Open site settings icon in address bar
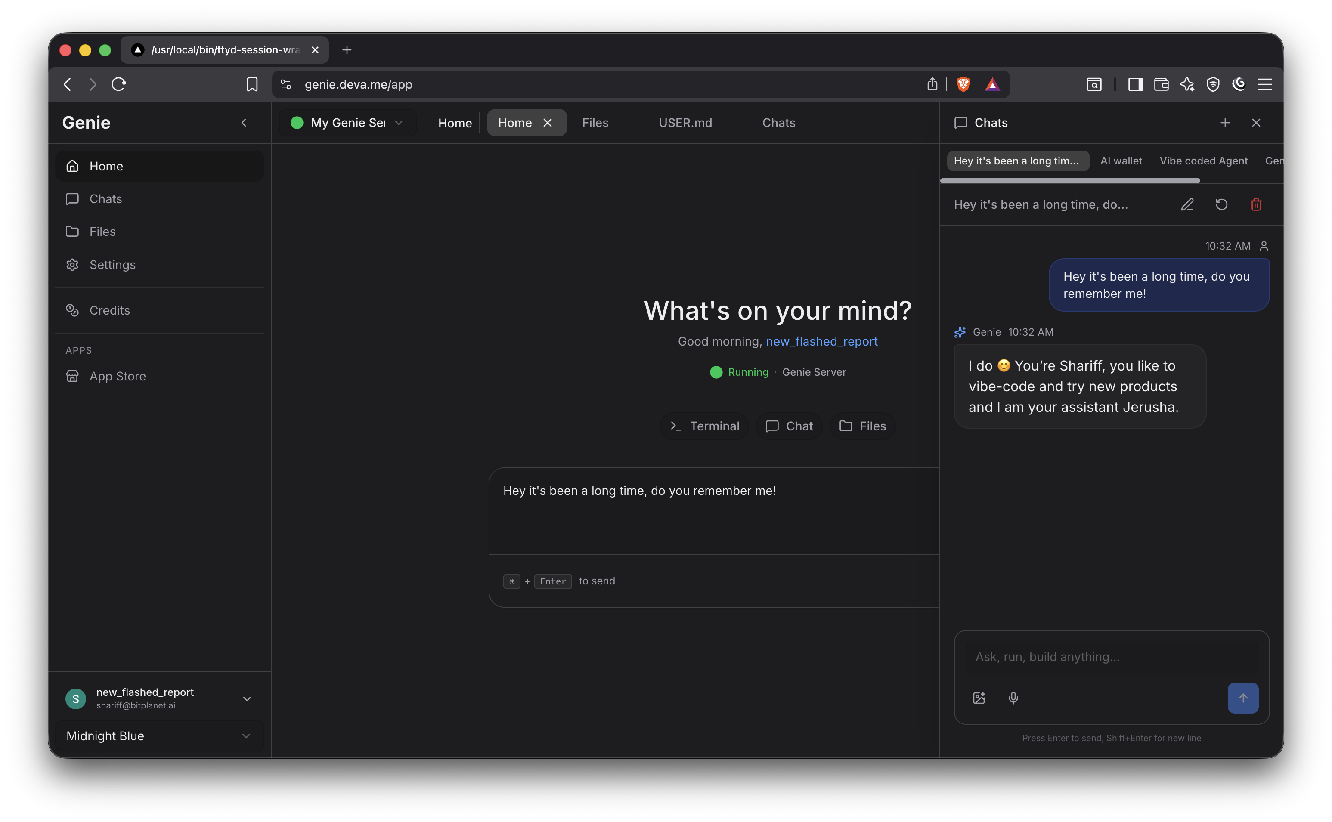Screen dimensions: 1332x822 pos(286,84)
